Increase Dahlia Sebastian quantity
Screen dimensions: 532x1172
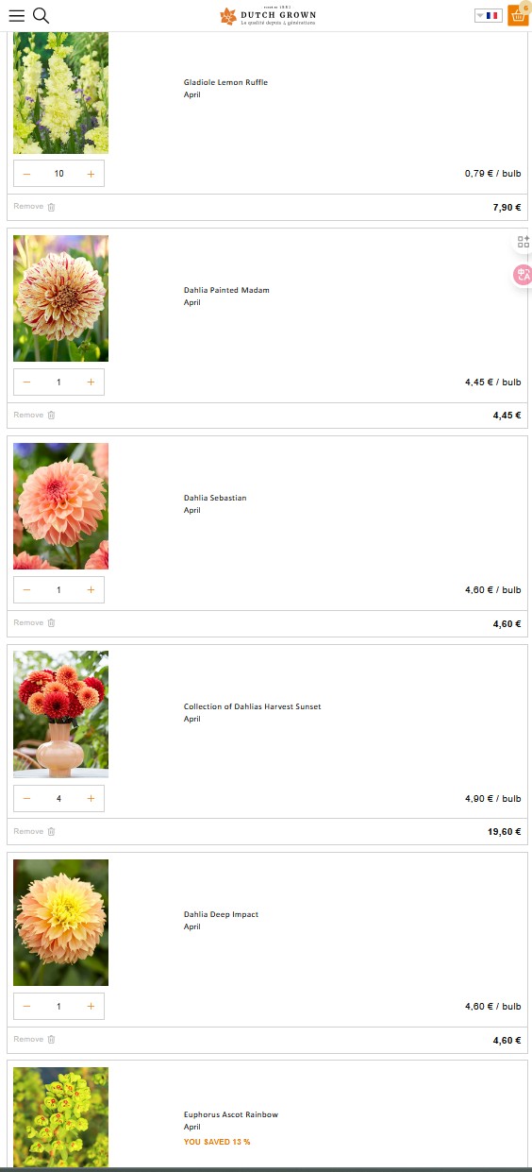pyautogui.click(x=91, y=590)
